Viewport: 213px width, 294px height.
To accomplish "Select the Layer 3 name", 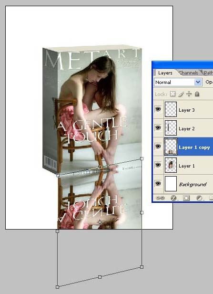I will pyautogui.click(x=187, y=110).
